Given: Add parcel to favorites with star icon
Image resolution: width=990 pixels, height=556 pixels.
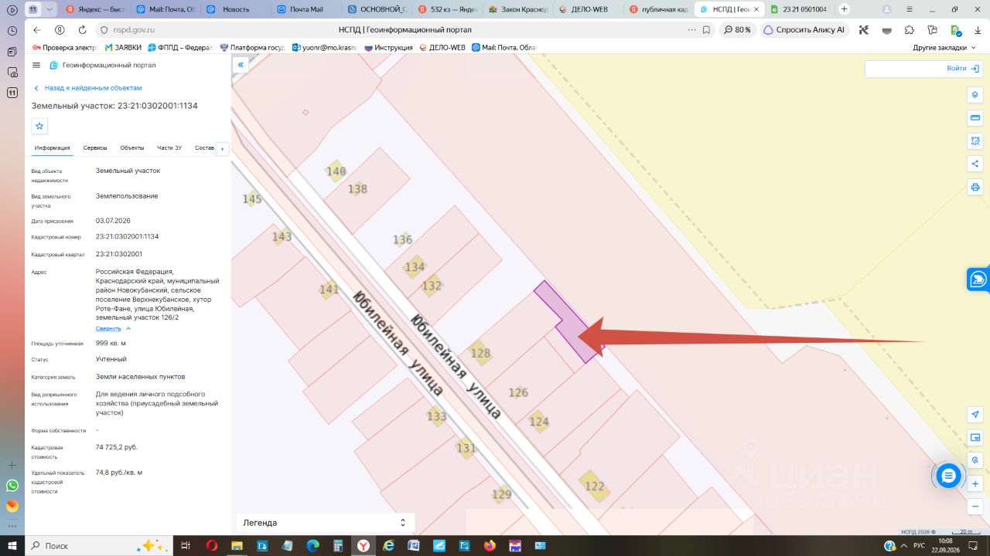Looking at the screenshot, I should click(x=40, y=126).
